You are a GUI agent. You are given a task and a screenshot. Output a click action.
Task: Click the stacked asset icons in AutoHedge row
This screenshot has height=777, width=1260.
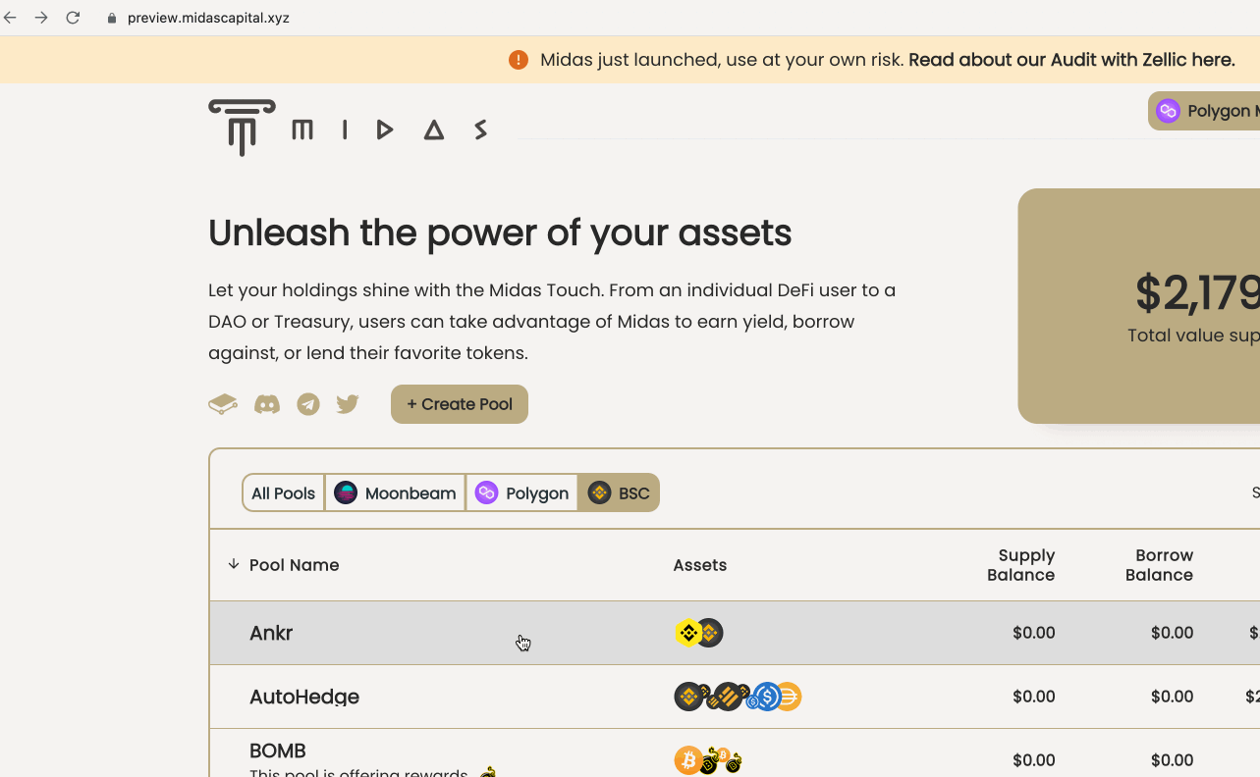tap(737, 697)
